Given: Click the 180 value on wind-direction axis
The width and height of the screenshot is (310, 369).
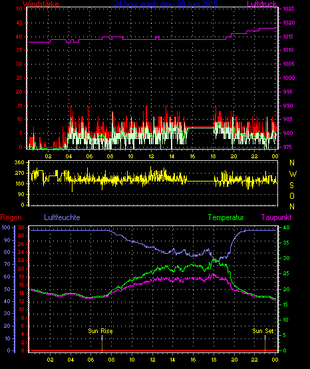Looking at the screenshot, I should (x=19, y=184).
